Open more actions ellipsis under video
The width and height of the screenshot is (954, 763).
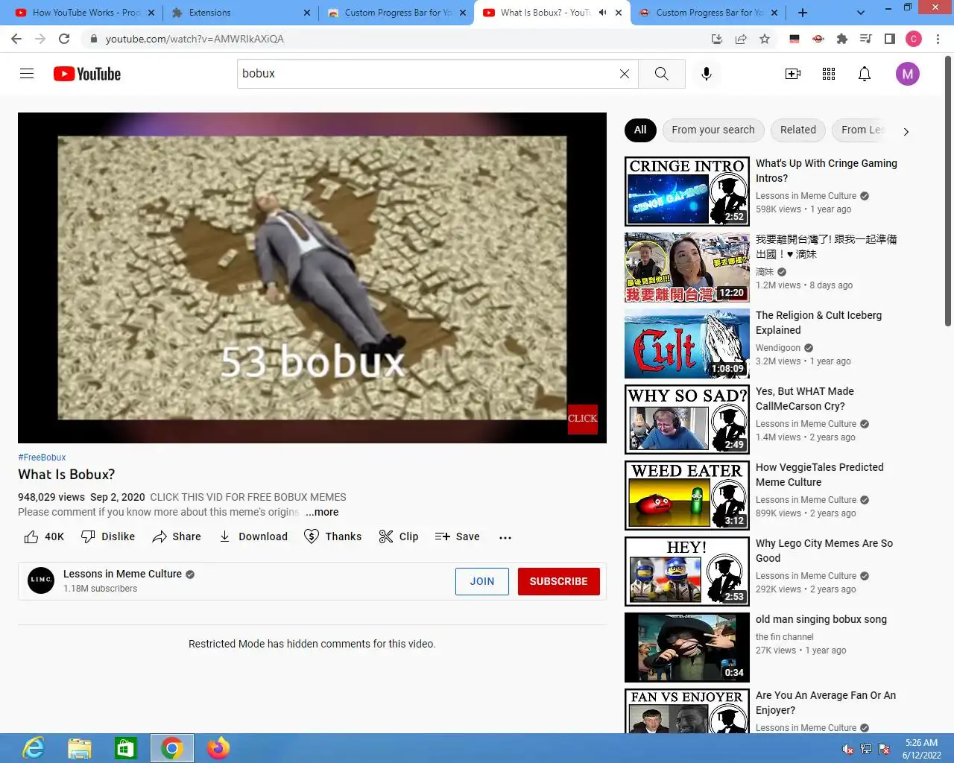pos(505,537)
